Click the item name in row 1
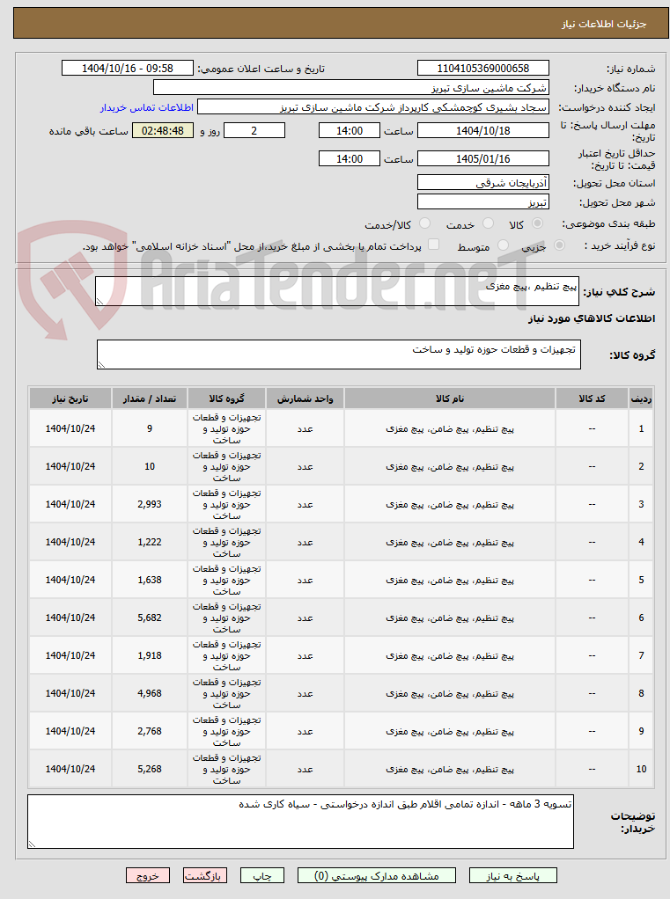The image size is (670, 899). (x=450, y=428)
